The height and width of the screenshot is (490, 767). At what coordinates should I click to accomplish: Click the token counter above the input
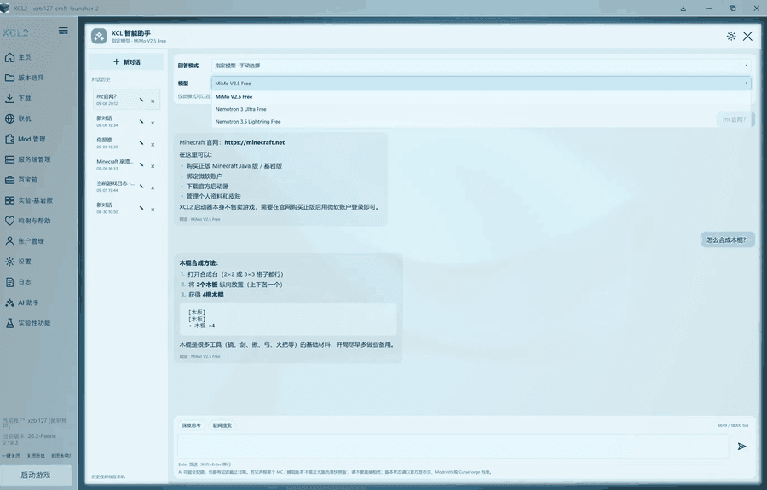[x=733, y=425]
